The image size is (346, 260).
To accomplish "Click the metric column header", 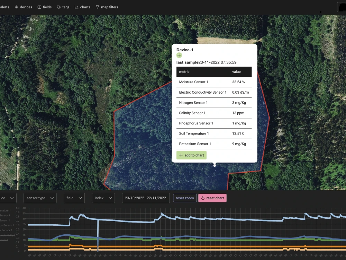I will (184, 72).
